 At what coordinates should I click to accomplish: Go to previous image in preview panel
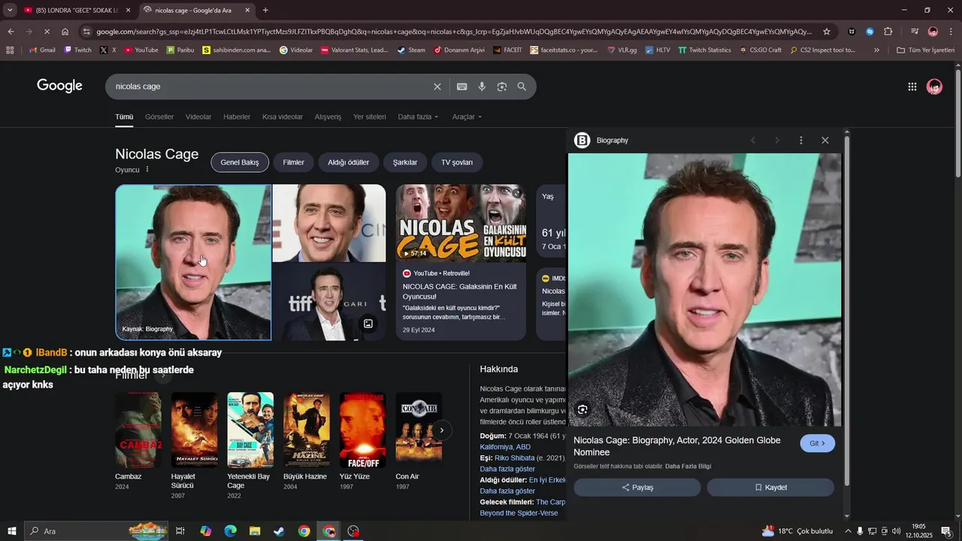pyautogui.click(x=753, y=141)
